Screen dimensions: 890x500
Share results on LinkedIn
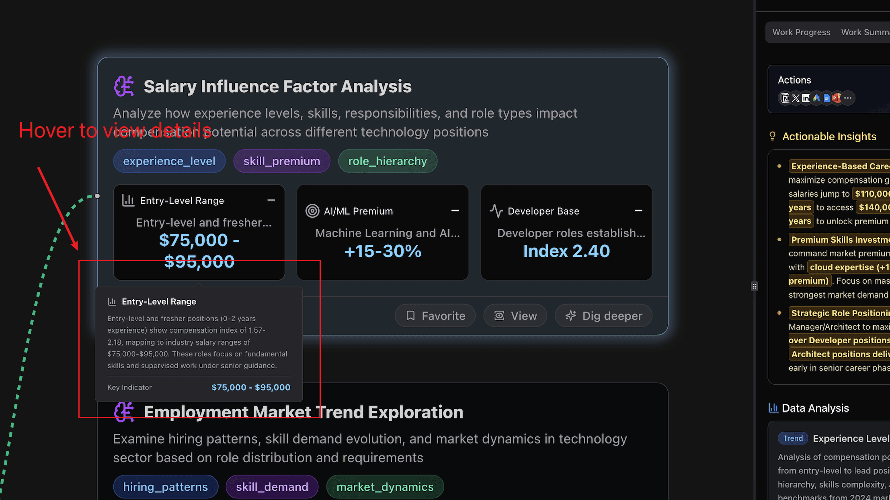click(x=806, y=98)
